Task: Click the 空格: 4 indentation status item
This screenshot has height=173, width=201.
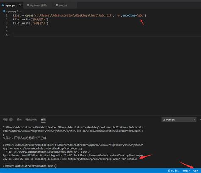Action: (x=186, y=171)
